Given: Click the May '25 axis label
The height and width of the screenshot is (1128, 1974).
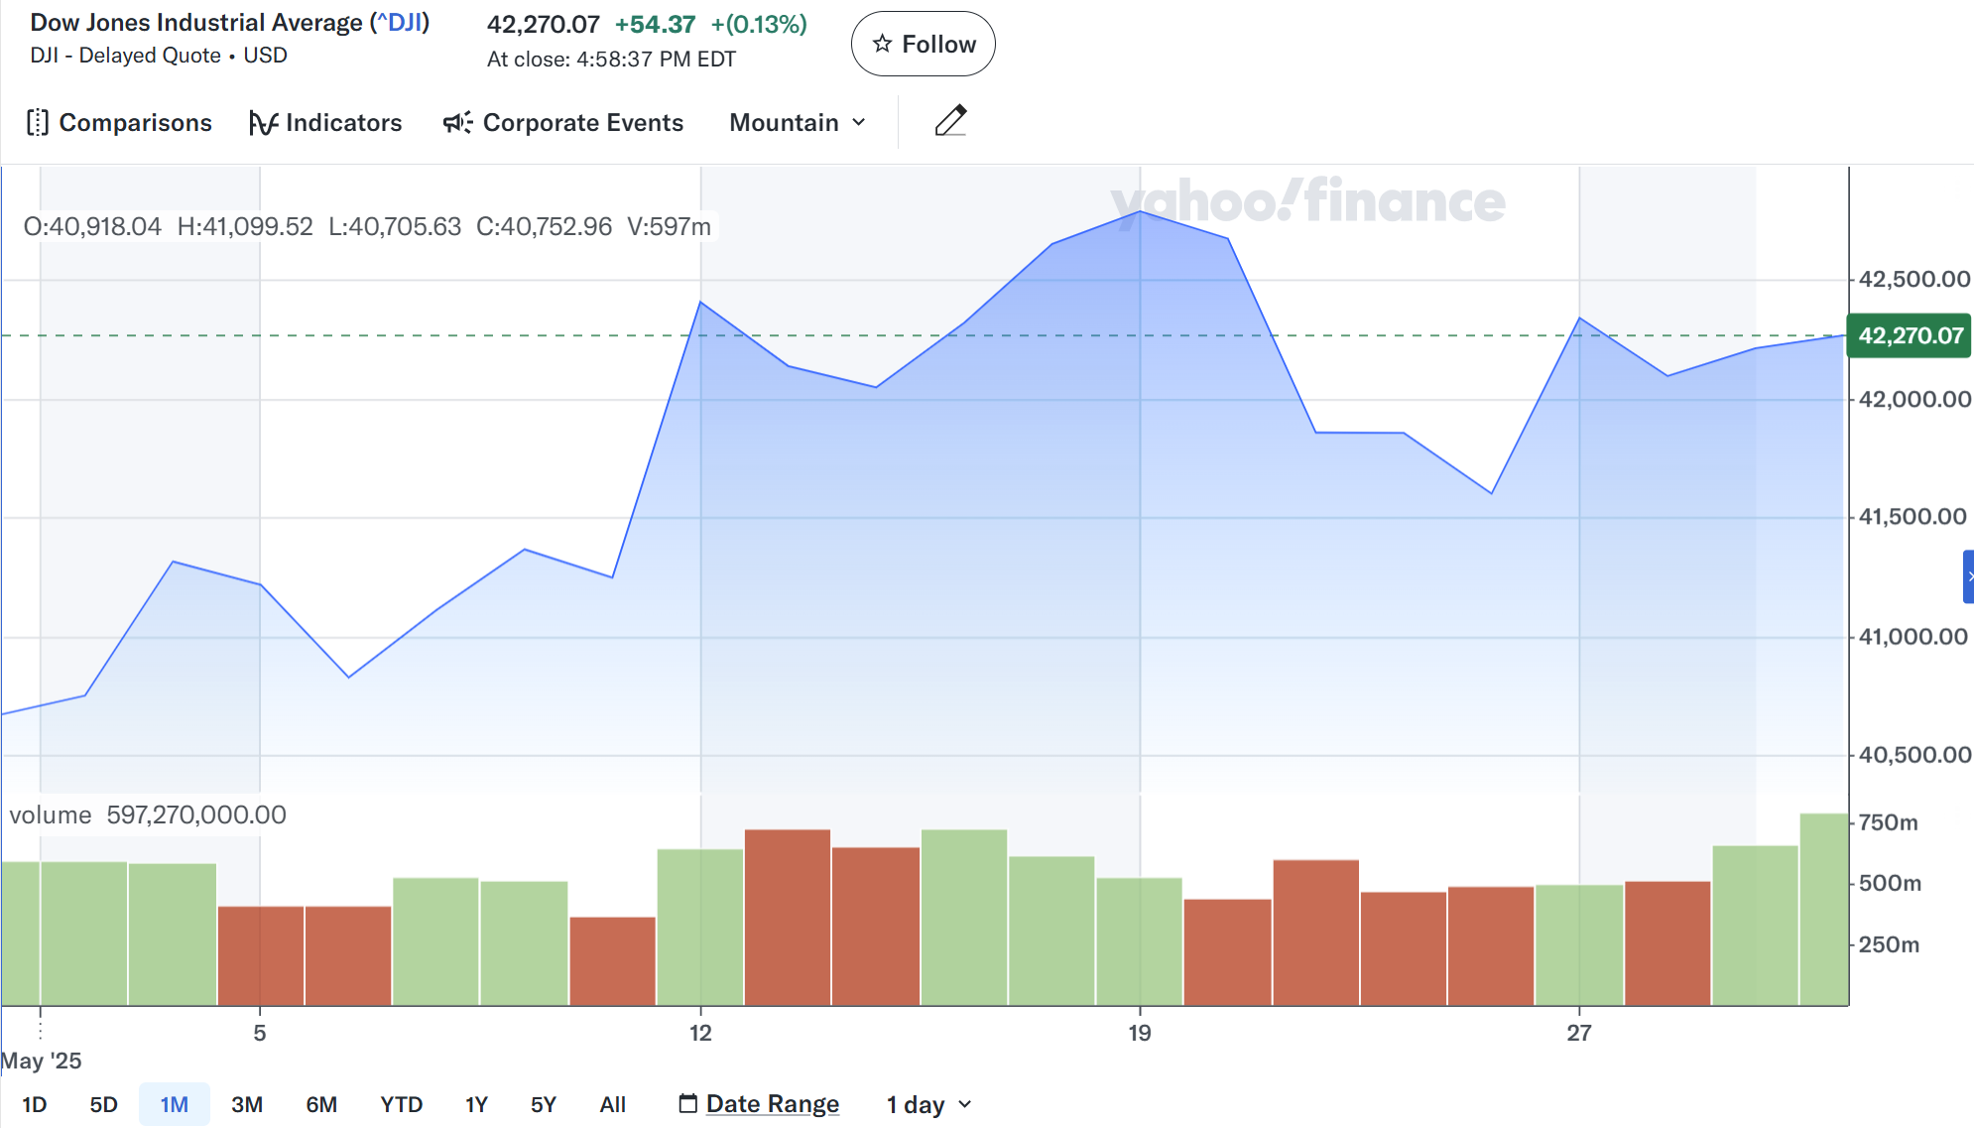Looking at the screenshot, I should [41, 1061].
